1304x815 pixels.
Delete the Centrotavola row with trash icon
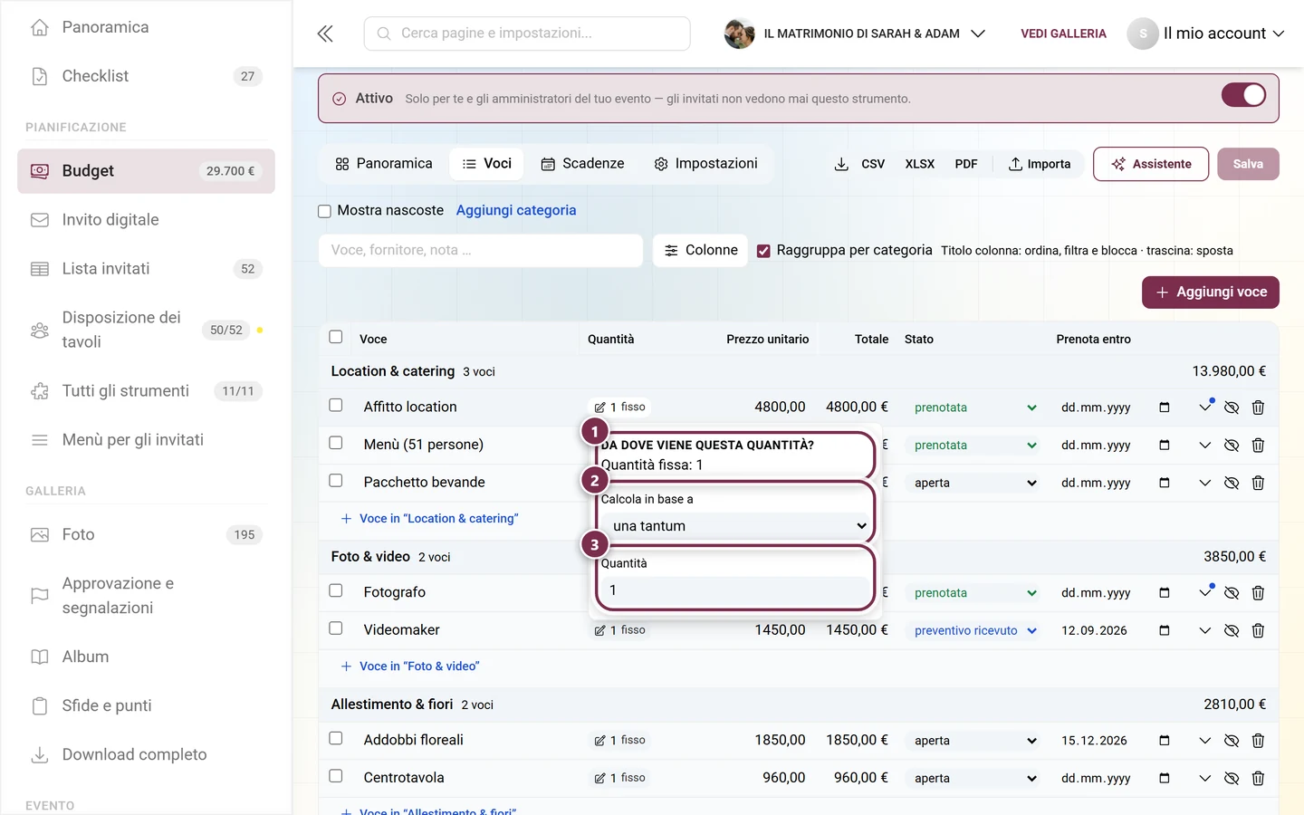(1258, 778)
